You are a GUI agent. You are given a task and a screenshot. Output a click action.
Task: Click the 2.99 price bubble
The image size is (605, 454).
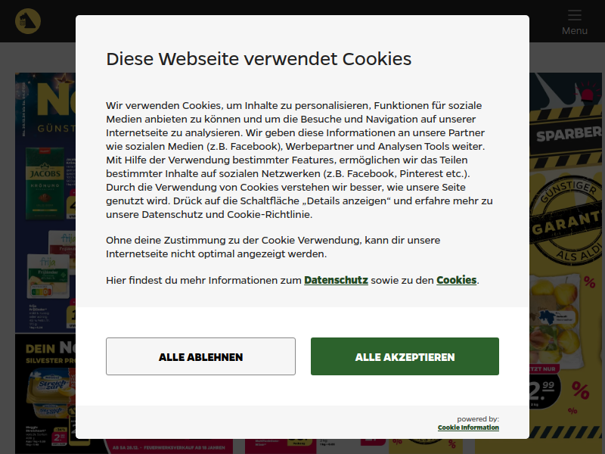point(544,390)
